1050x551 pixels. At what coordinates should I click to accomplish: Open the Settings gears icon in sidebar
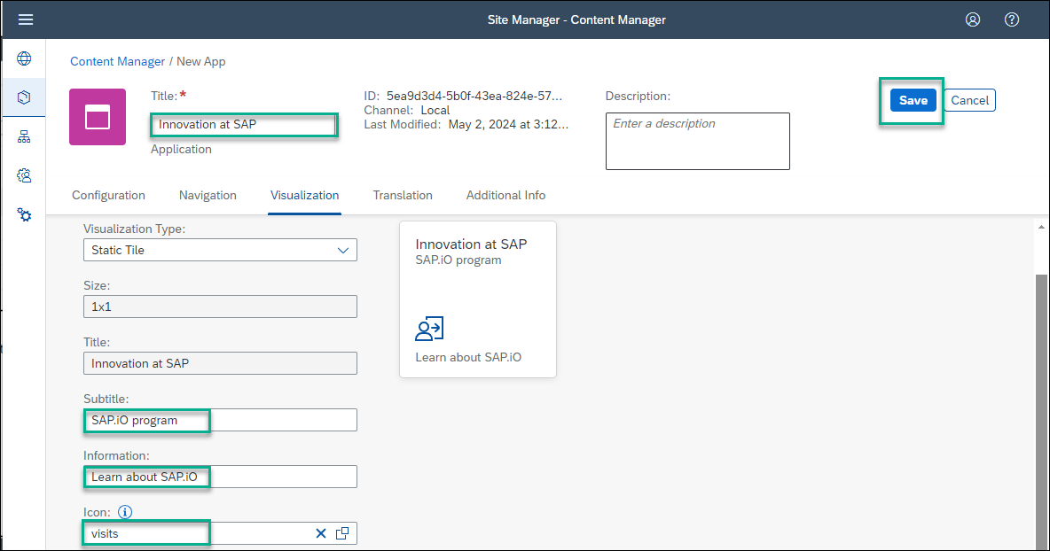24,214
